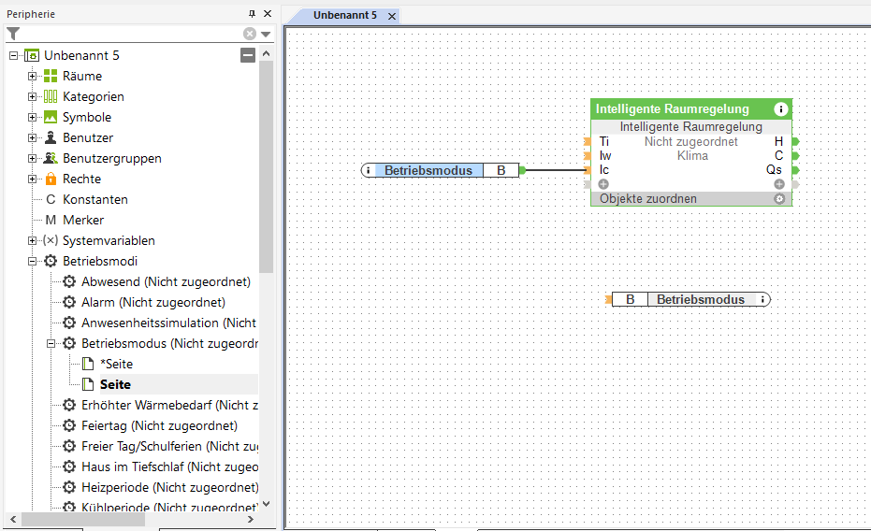The width and height of the screenshot is (871, 531).
Task: Click info icon on lower Betriebsmodus block
Action: (762, 300)
